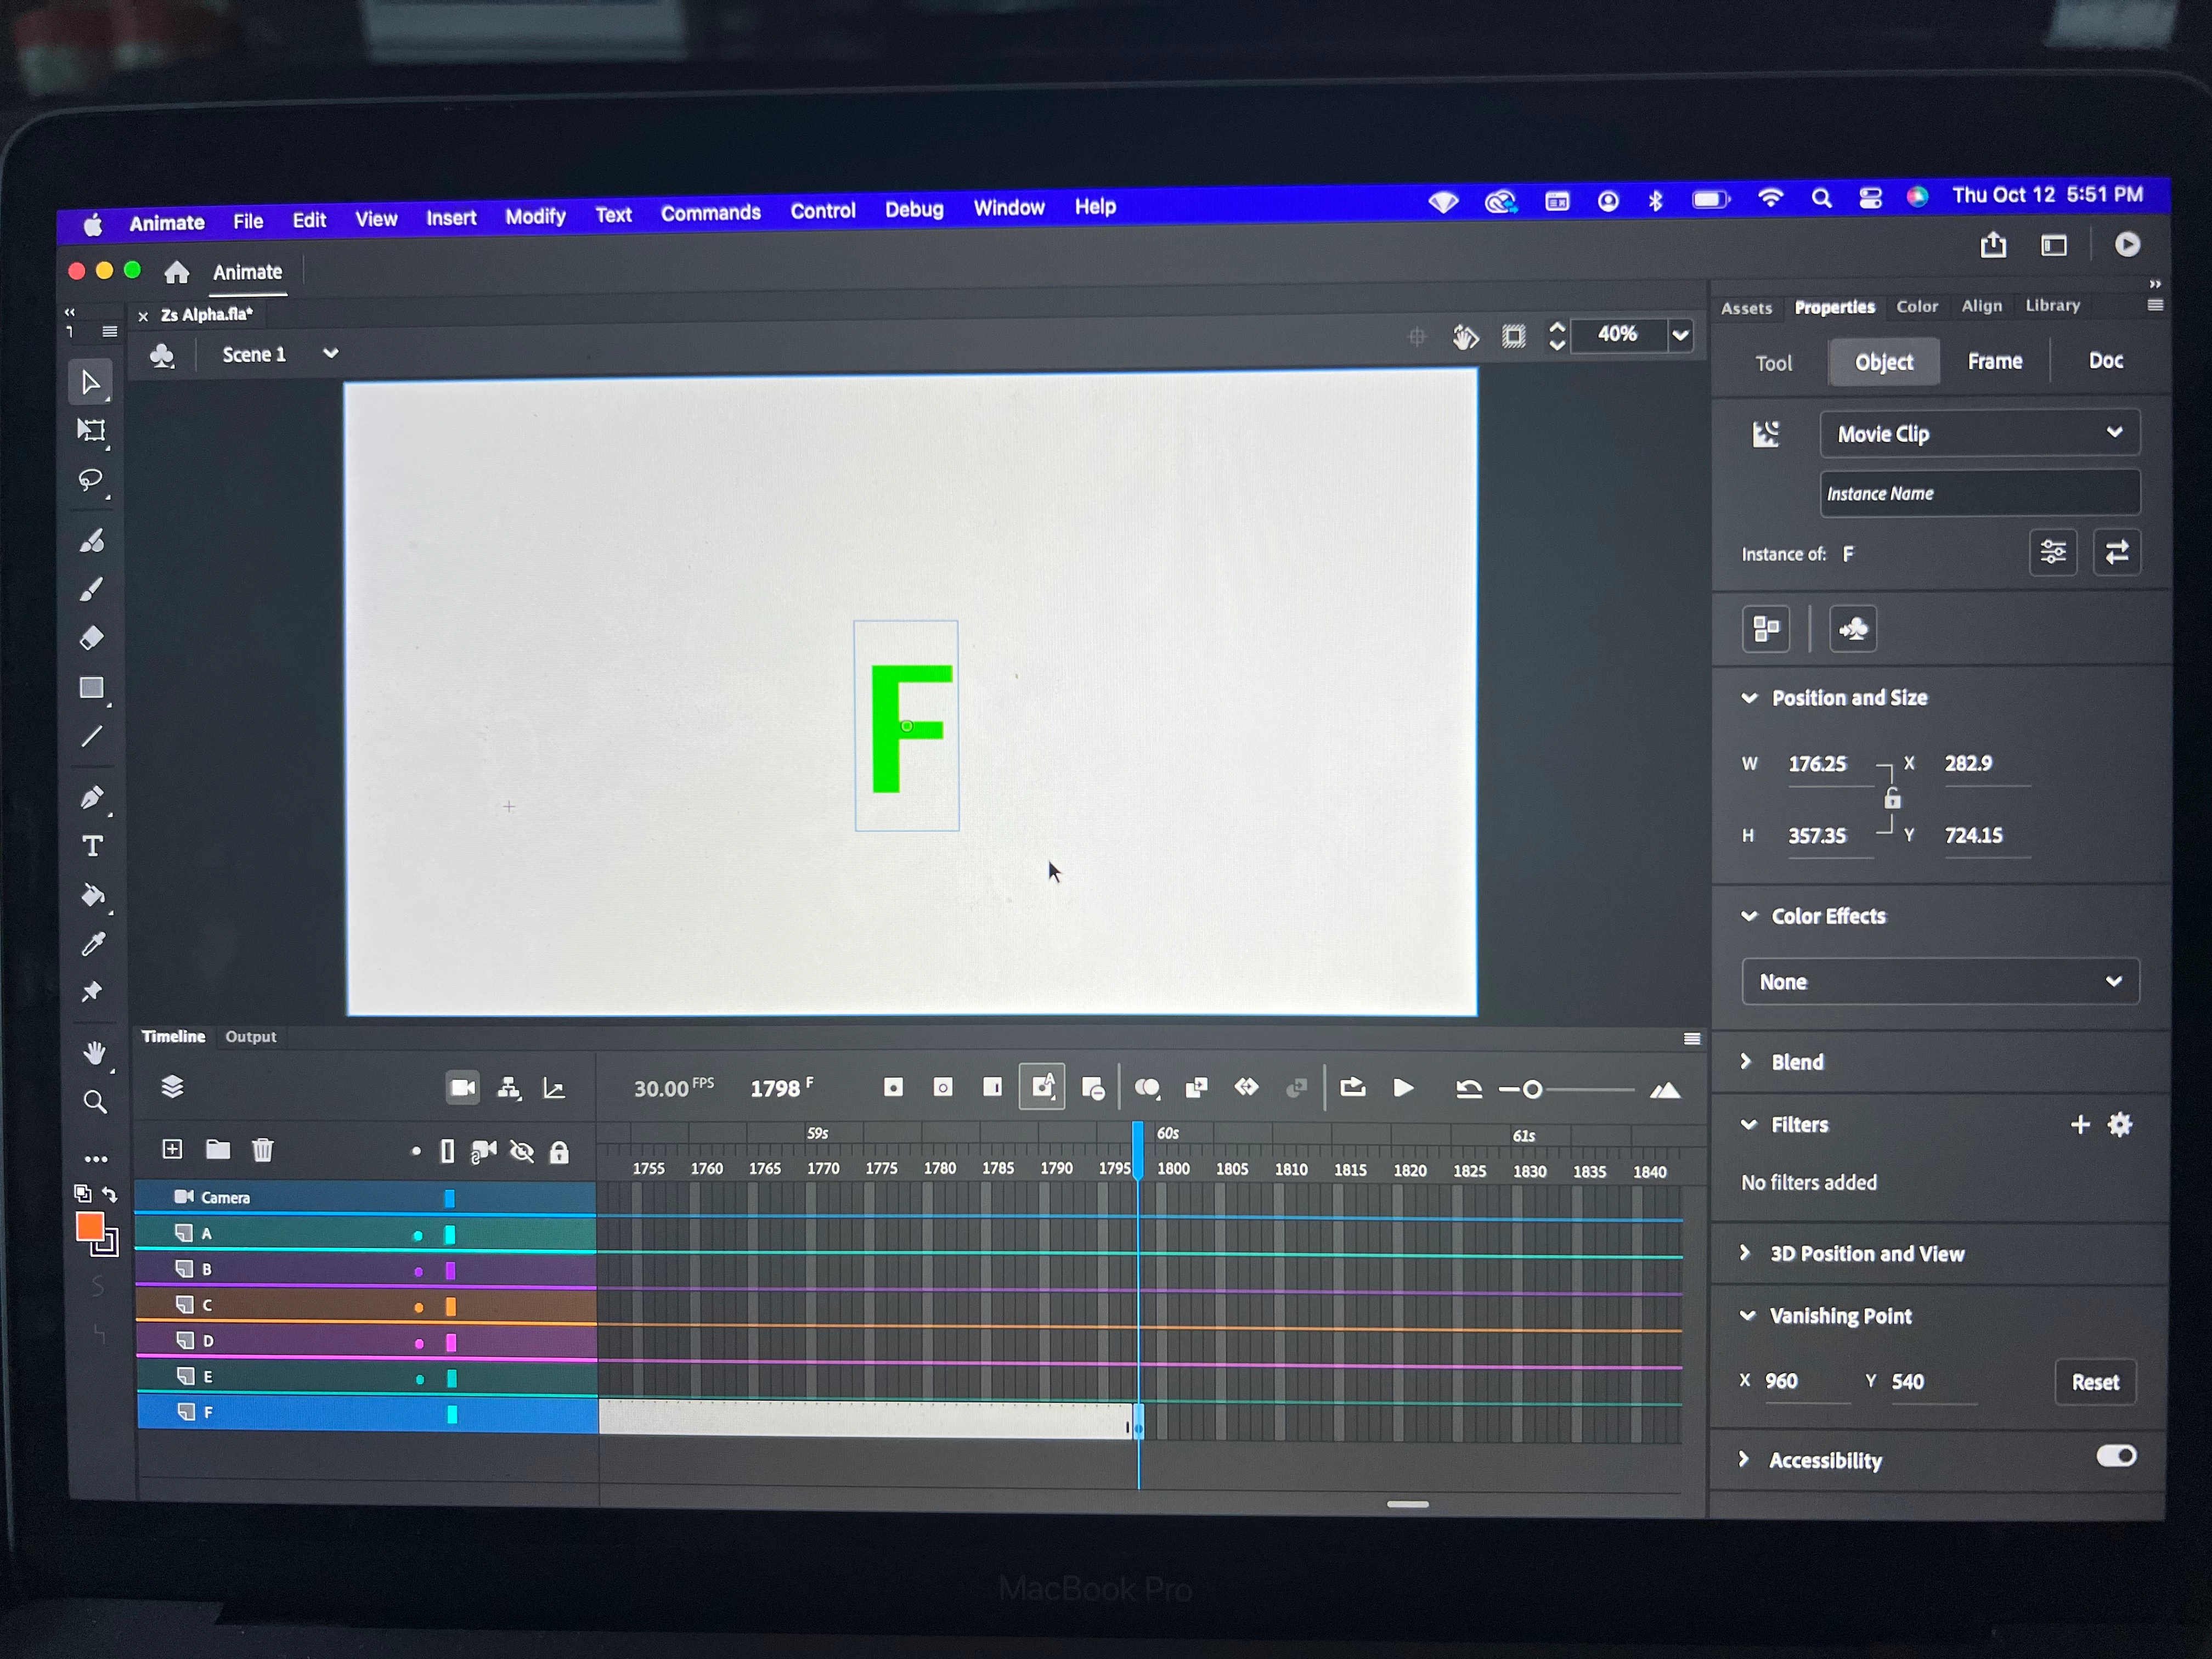Select the Free Transform tool
Viewport: 2212px width, 1659px height.
pos(91,431)
